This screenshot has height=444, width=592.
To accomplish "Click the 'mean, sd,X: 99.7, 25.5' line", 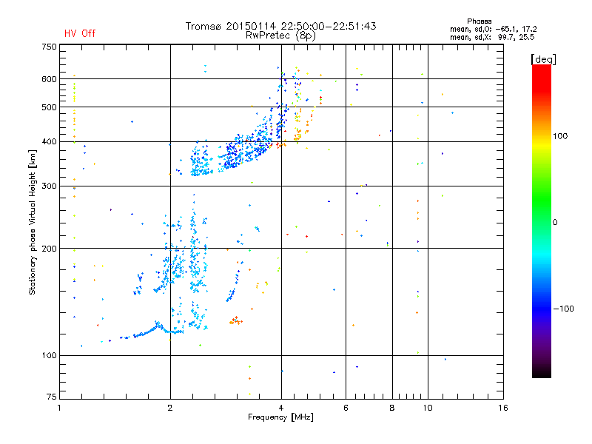I will coord(492,38).
